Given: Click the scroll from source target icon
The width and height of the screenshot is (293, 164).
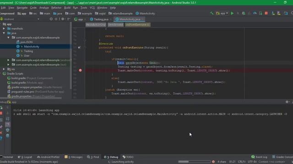Looking at the screenshot, I should [x=51, y=19].
